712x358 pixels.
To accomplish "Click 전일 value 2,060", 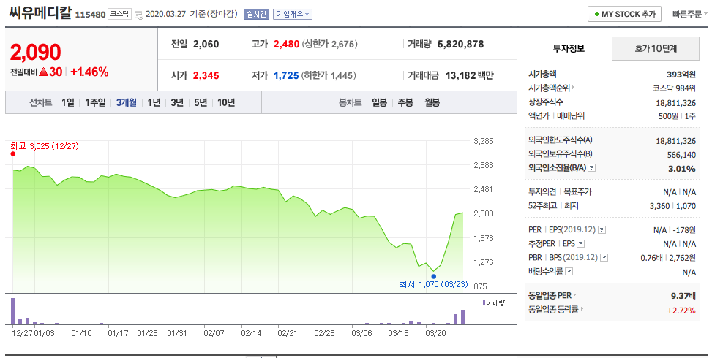I will [206, 44].
